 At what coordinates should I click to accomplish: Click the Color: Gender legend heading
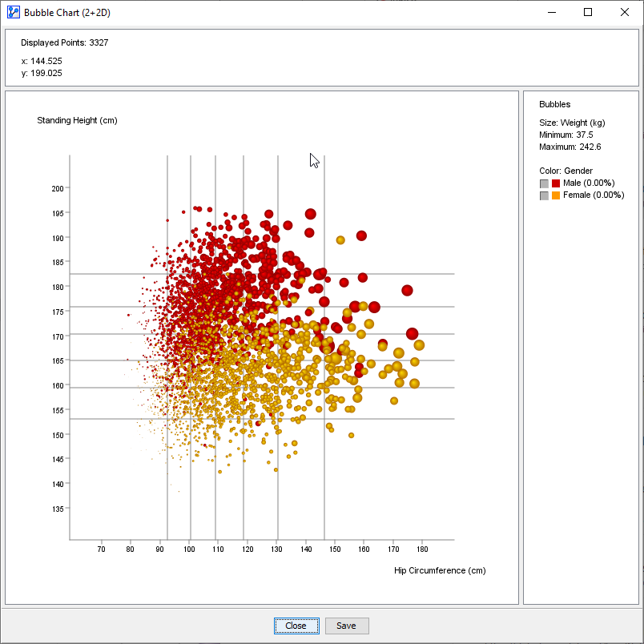pos(566,171)
